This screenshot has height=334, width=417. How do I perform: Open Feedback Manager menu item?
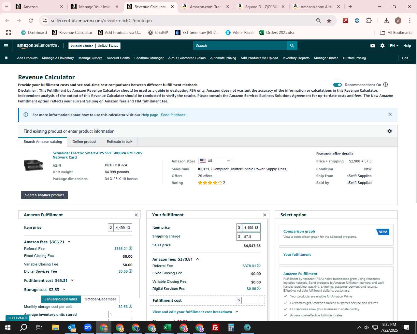[149, 58]
